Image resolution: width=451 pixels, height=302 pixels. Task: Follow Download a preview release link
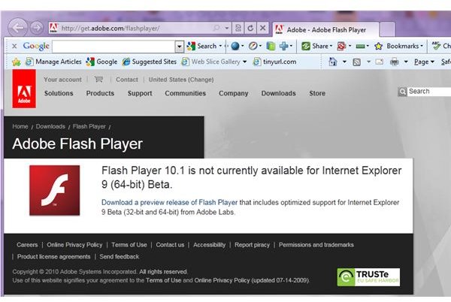pos(169,202)
